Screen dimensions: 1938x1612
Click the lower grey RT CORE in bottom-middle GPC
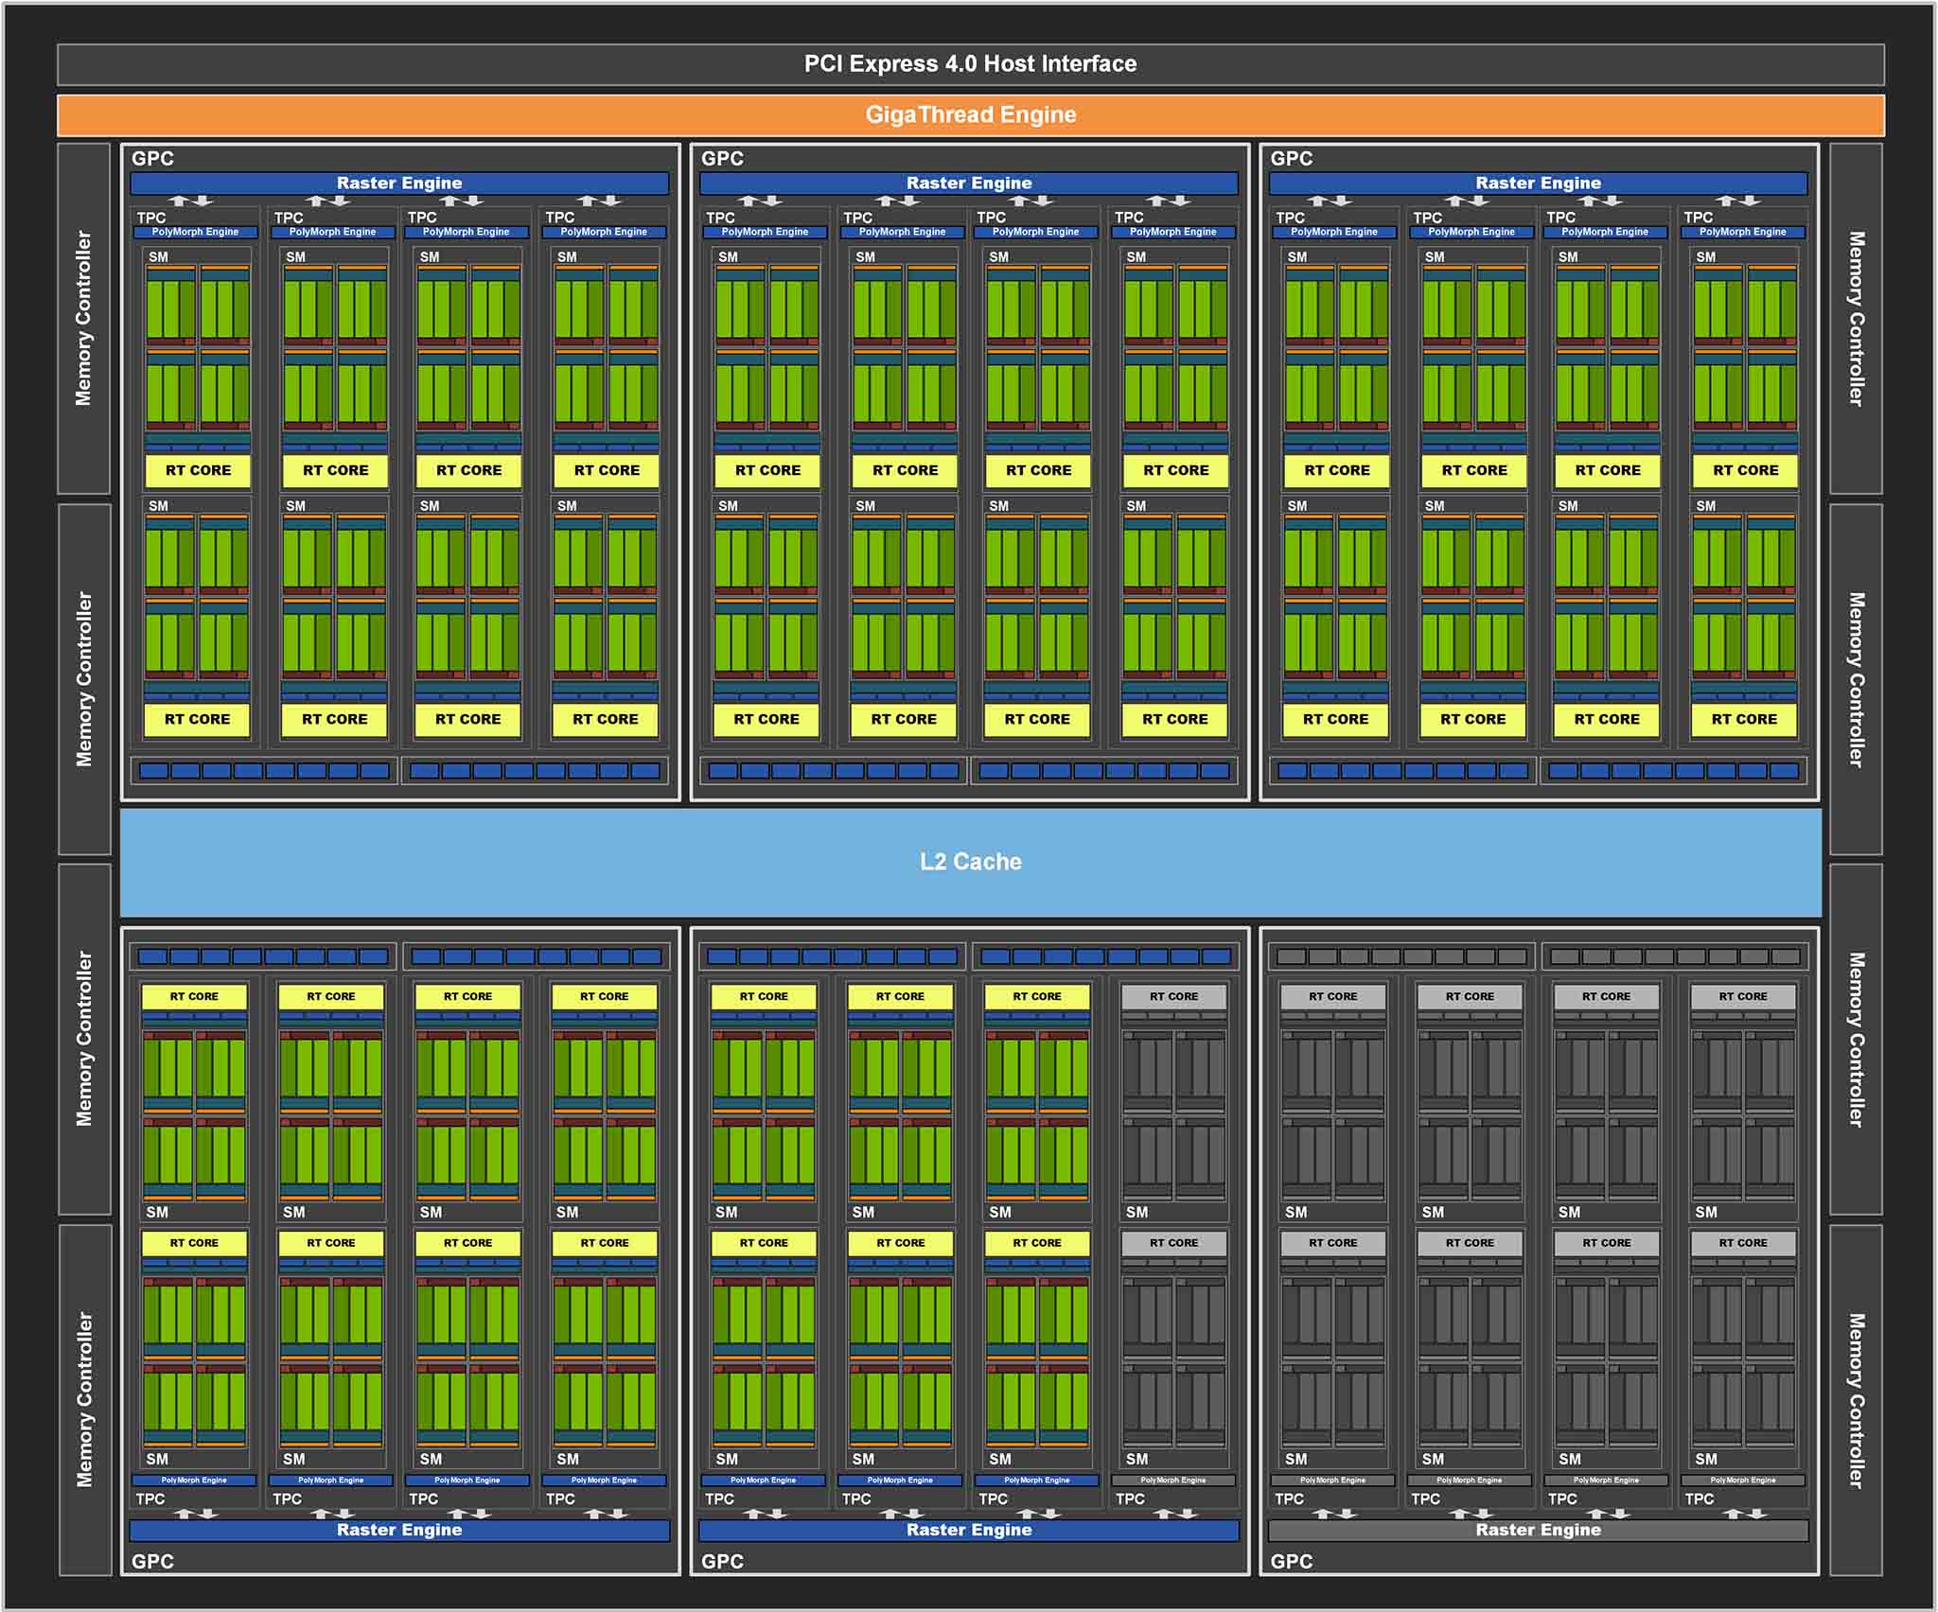[x=1173, y=1243]
